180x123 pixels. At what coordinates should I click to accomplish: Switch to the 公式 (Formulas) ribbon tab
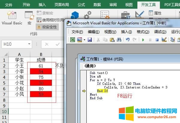[81, 5]
